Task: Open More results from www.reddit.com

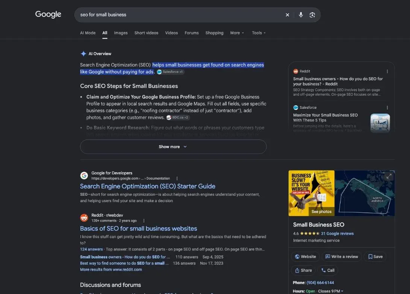Action: click(x=111, y=270)
